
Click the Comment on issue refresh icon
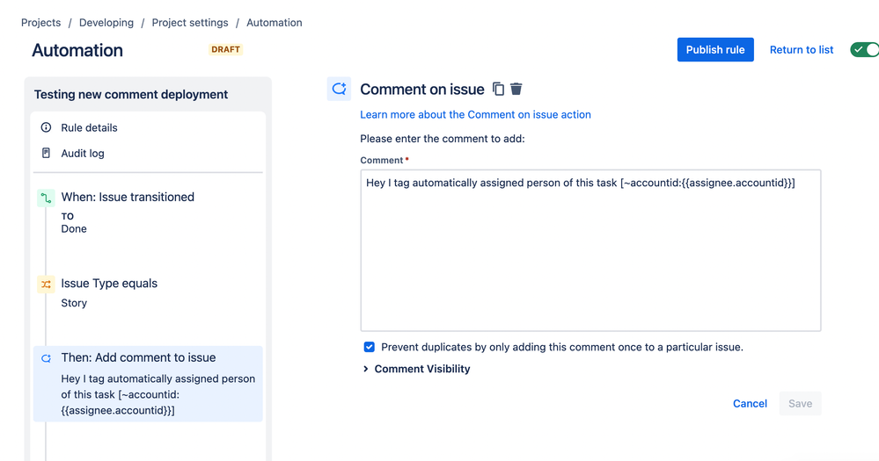coord(339,89)
